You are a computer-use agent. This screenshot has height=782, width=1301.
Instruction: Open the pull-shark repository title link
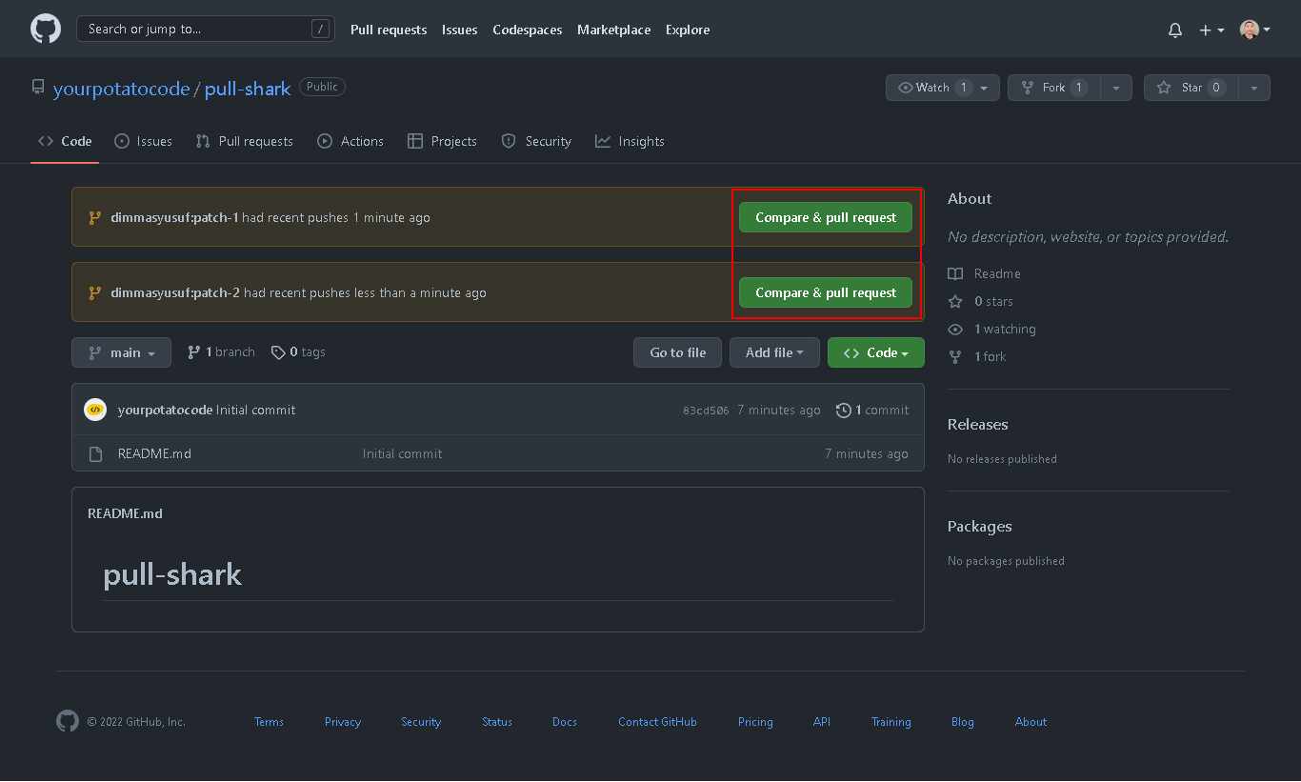tap(248, 89)
